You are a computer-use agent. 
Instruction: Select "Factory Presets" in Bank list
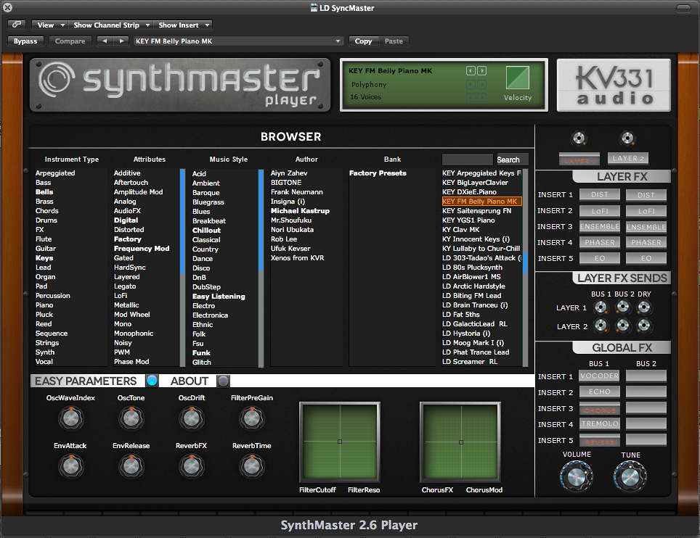coord(378,173)
